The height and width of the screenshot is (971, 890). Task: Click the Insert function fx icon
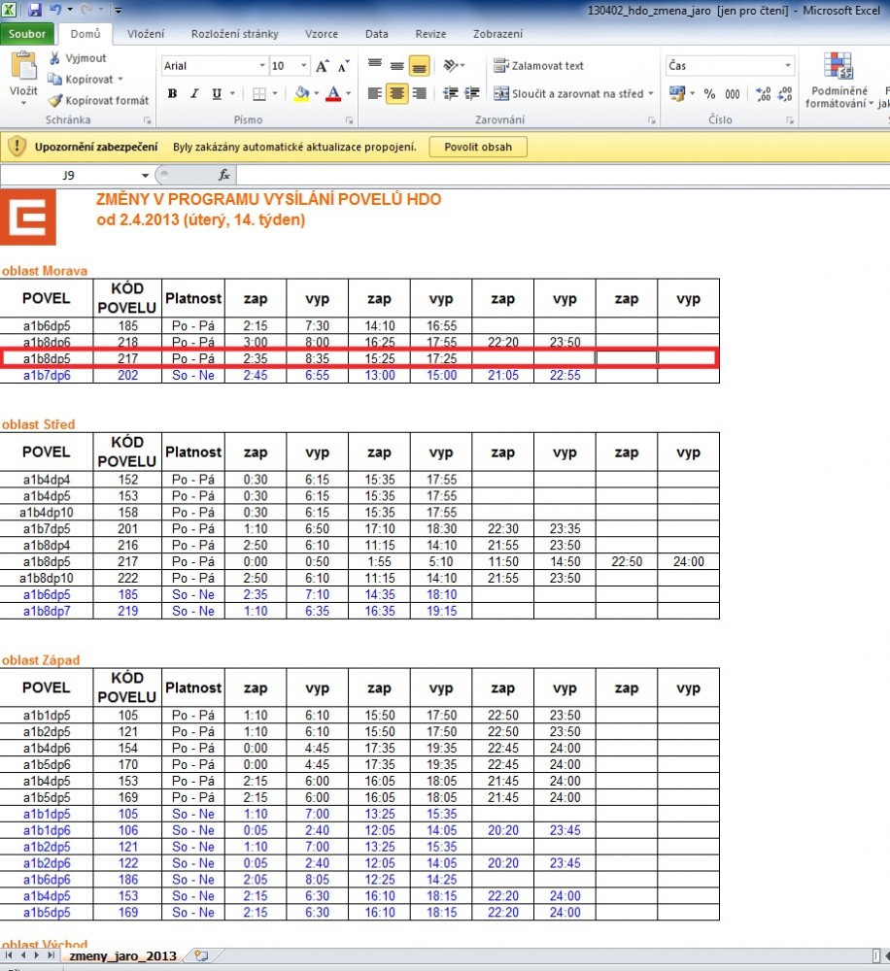point(223,175)
